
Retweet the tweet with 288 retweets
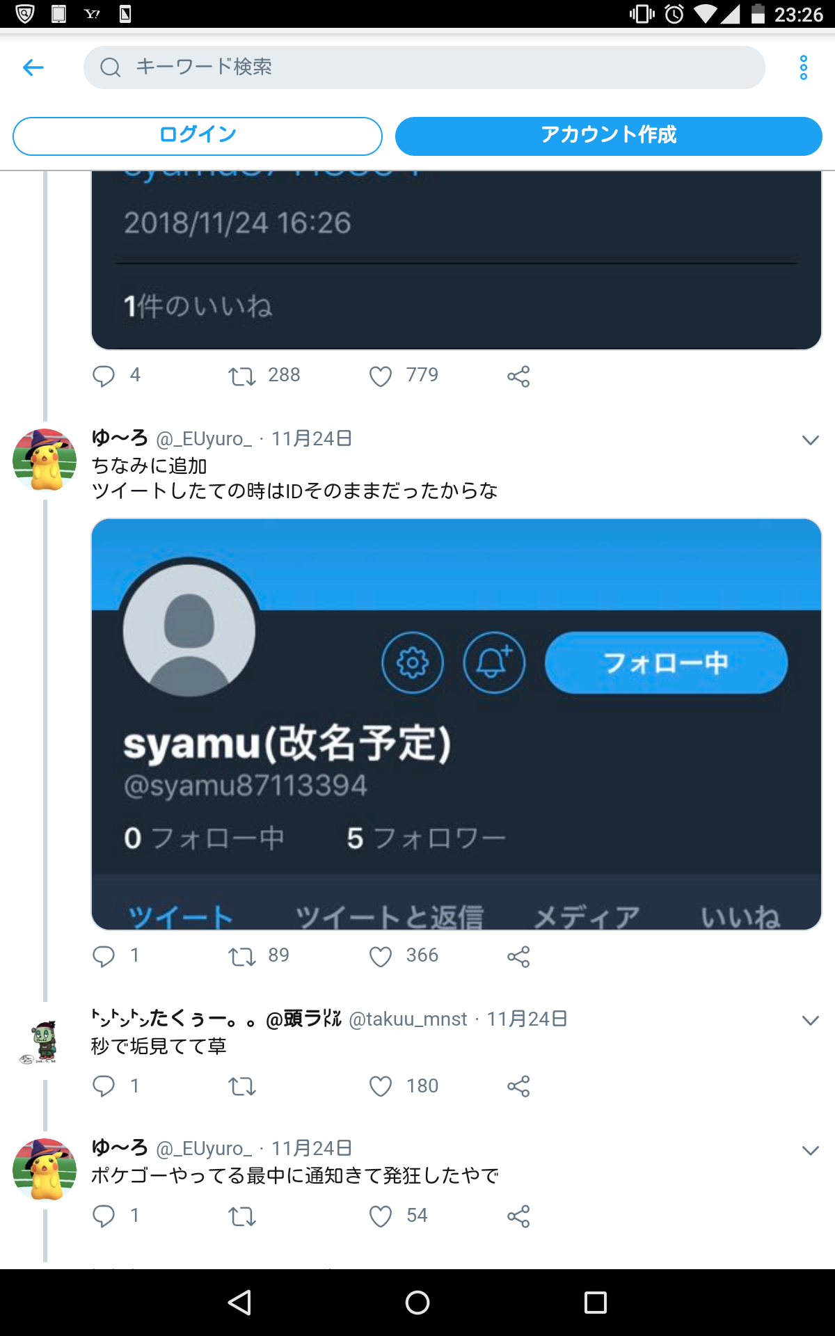[x=242, y=376]
